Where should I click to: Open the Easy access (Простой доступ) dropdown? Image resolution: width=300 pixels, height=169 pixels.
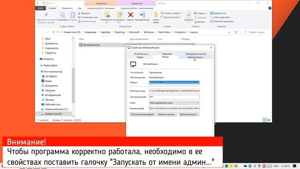tap(171, 17)
